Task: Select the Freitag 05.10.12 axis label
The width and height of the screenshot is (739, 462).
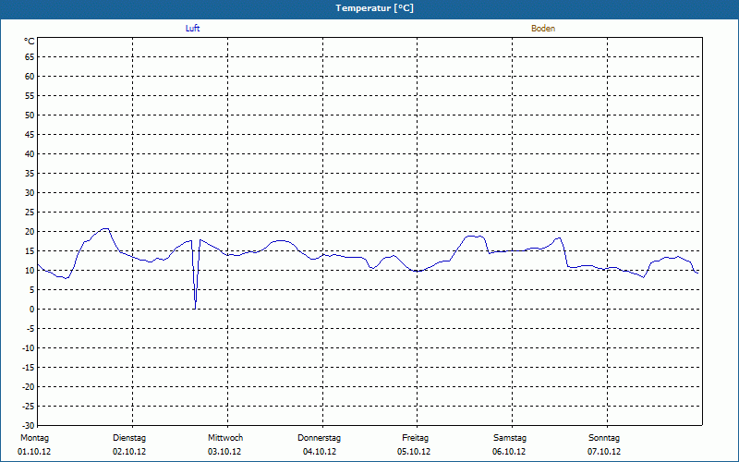Action: pos(414,444)
